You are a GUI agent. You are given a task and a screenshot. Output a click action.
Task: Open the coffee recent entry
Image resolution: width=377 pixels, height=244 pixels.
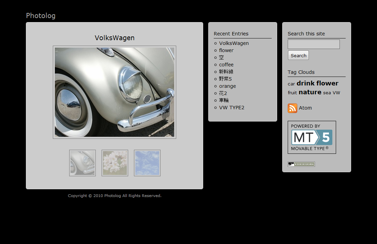(226, 65)
